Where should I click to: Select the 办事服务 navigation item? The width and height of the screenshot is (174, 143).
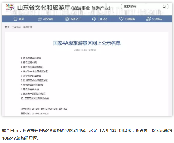click(130, 19)
